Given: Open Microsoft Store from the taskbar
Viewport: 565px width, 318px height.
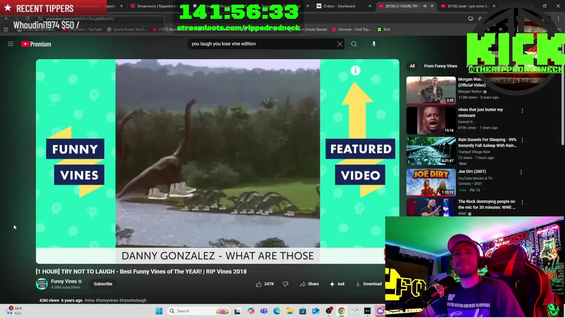Looking at the screenshot, I should (302, 311).
